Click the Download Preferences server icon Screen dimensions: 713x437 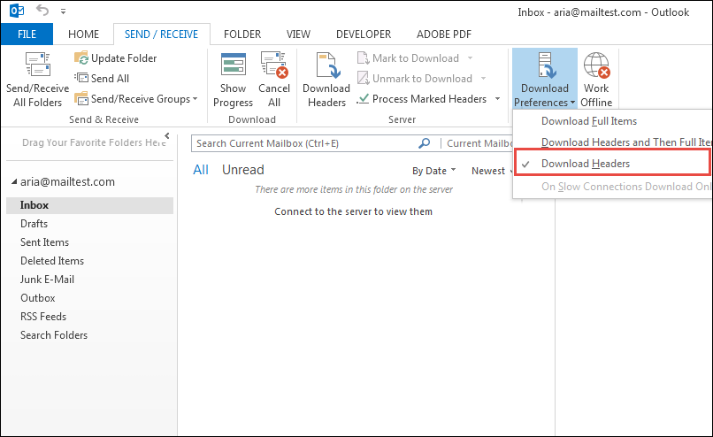pyautogui.click(x=545, y=65)
